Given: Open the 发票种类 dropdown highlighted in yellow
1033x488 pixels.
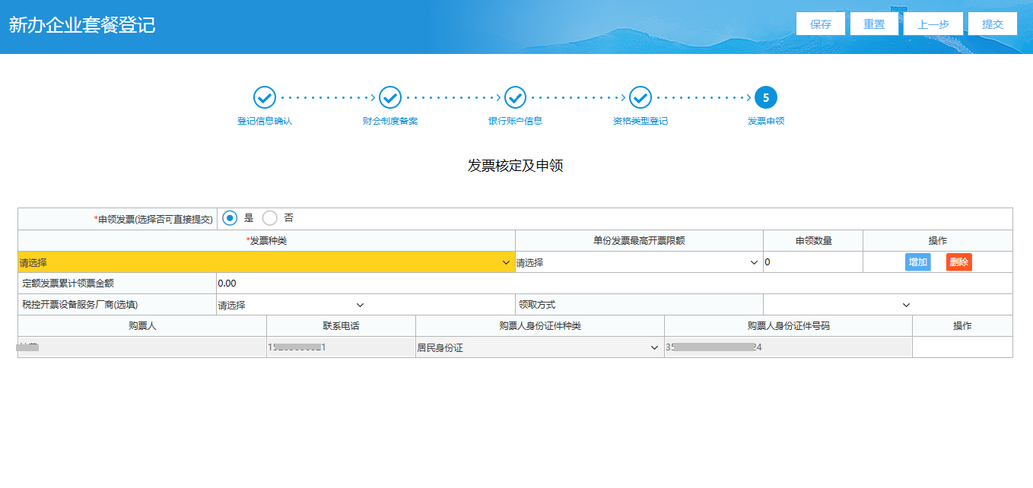Looking at the screenshot, I should (x=265, y=262).
